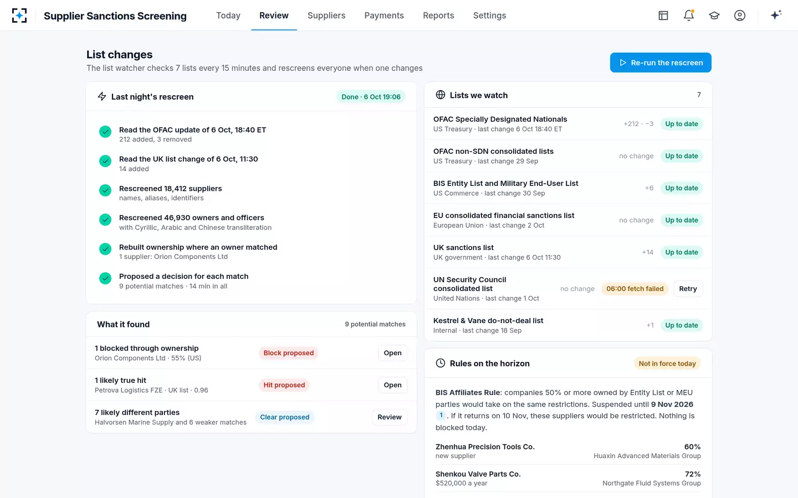This screenshot has height=498, width=798.
Task: Click Zhenhua Precision Tools Co. supplier name
Action: (485, 447)
